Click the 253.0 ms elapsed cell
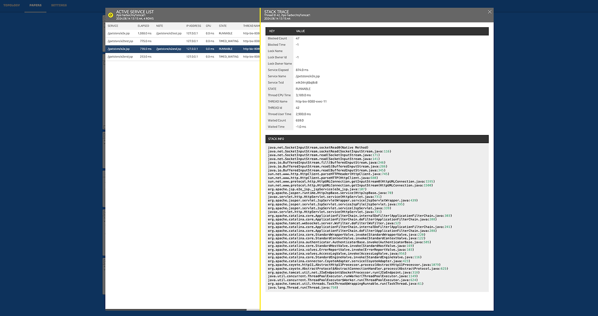The image size is (598, 316). coord(146,57)
